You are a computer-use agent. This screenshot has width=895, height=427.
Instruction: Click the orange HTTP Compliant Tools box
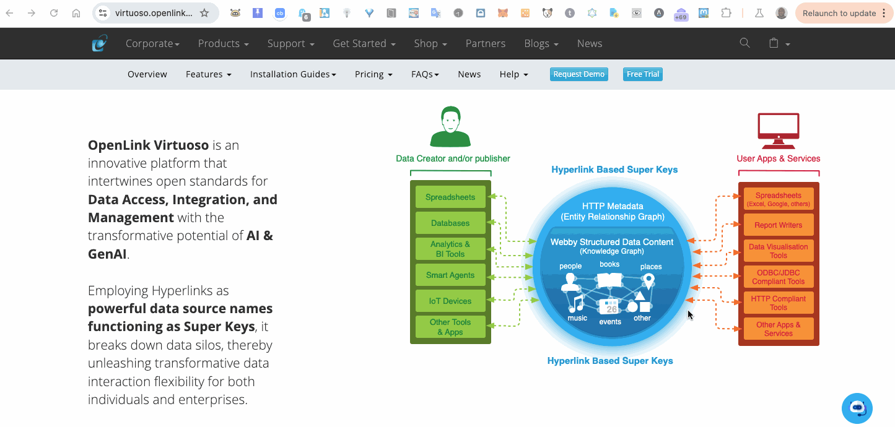tap(779, 303)
